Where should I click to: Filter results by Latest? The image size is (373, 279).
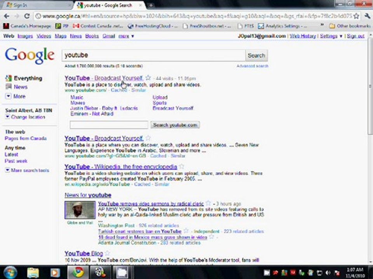11,154
